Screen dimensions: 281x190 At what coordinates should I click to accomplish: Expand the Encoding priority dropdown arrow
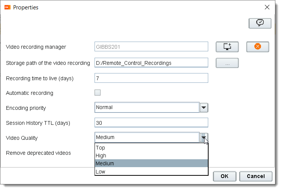[x=204, y=108]
